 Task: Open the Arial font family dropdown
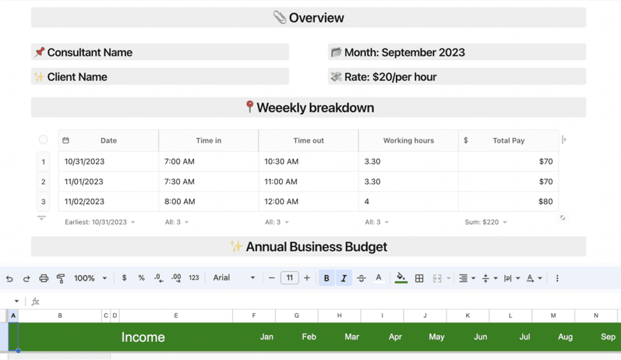click(234, 278)
